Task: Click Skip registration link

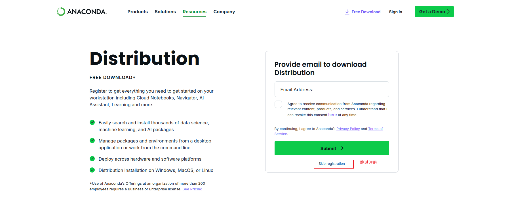Action: [x=332, y=164]
